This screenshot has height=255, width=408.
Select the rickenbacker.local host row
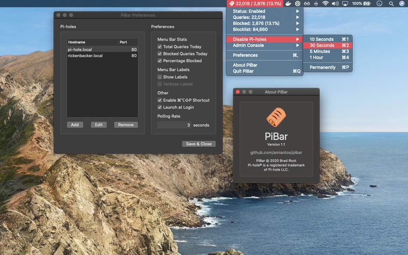102,55
